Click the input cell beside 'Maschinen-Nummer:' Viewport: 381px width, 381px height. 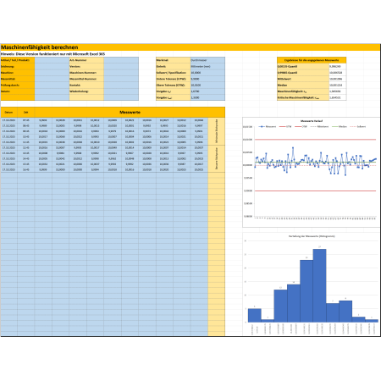point(121,73)
